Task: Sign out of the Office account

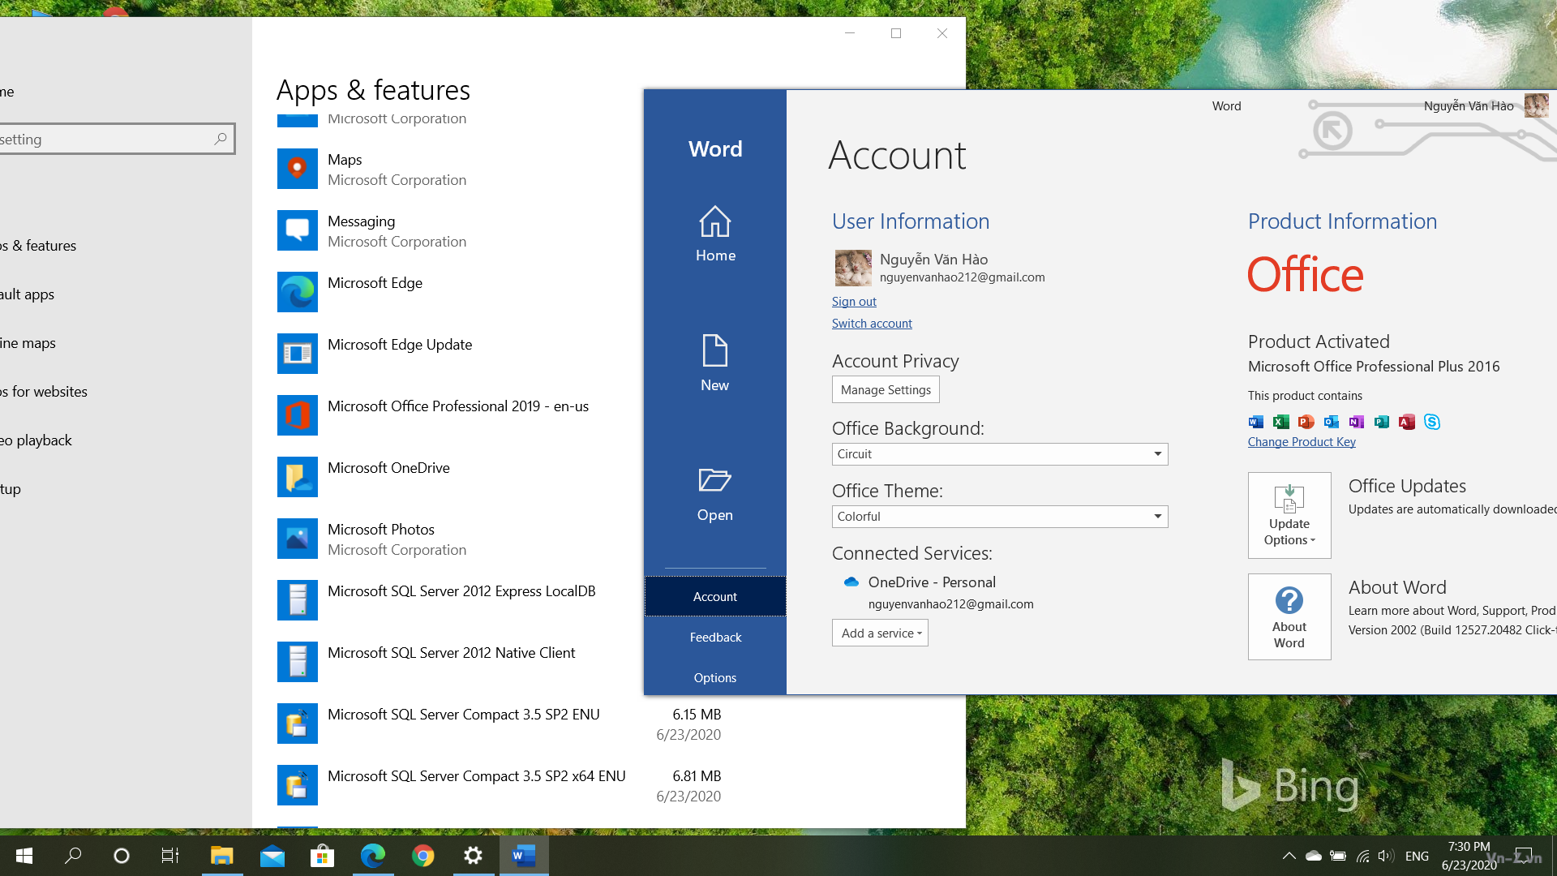Action: coord(854,301)
